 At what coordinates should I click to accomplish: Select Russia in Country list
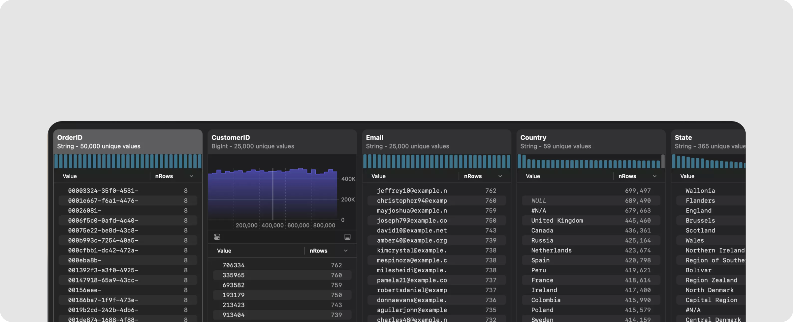tap(591, 240)
